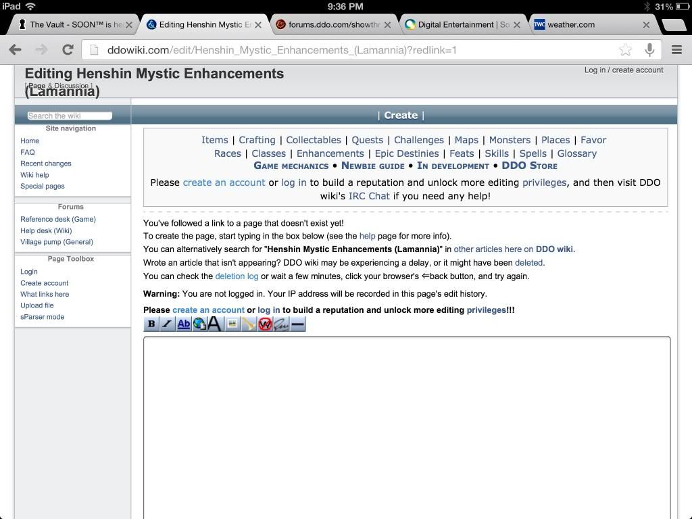Open the Challenges link
This screenshot has height=519, width=692.
419,140
